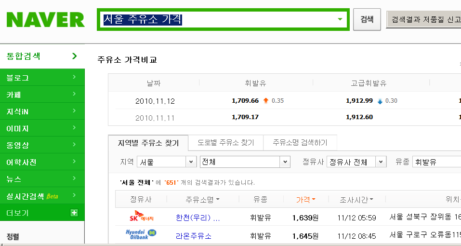Open the 실시간검색 Beta sidebar category

(42, 196)
